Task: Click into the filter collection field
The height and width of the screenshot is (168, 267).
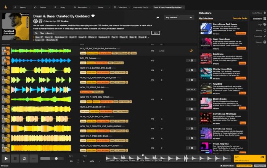Action: pos(92,33)
